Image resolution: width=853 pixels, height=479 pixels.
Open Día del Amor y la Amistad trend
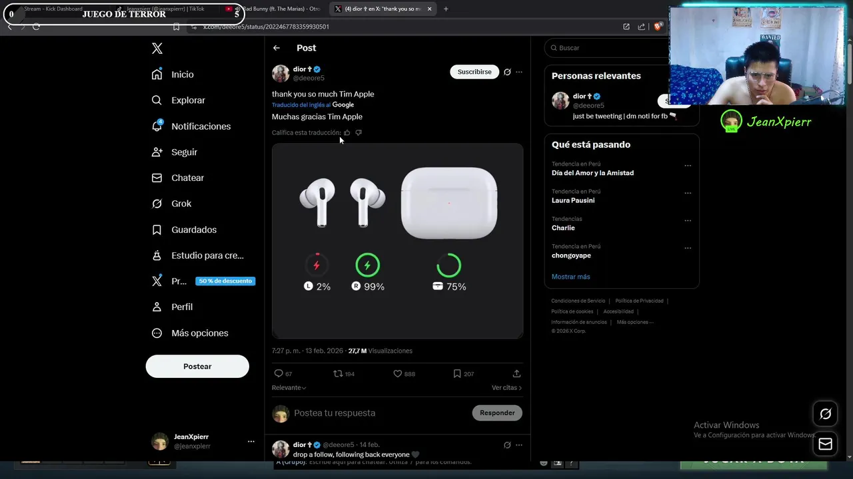[592, 173]
